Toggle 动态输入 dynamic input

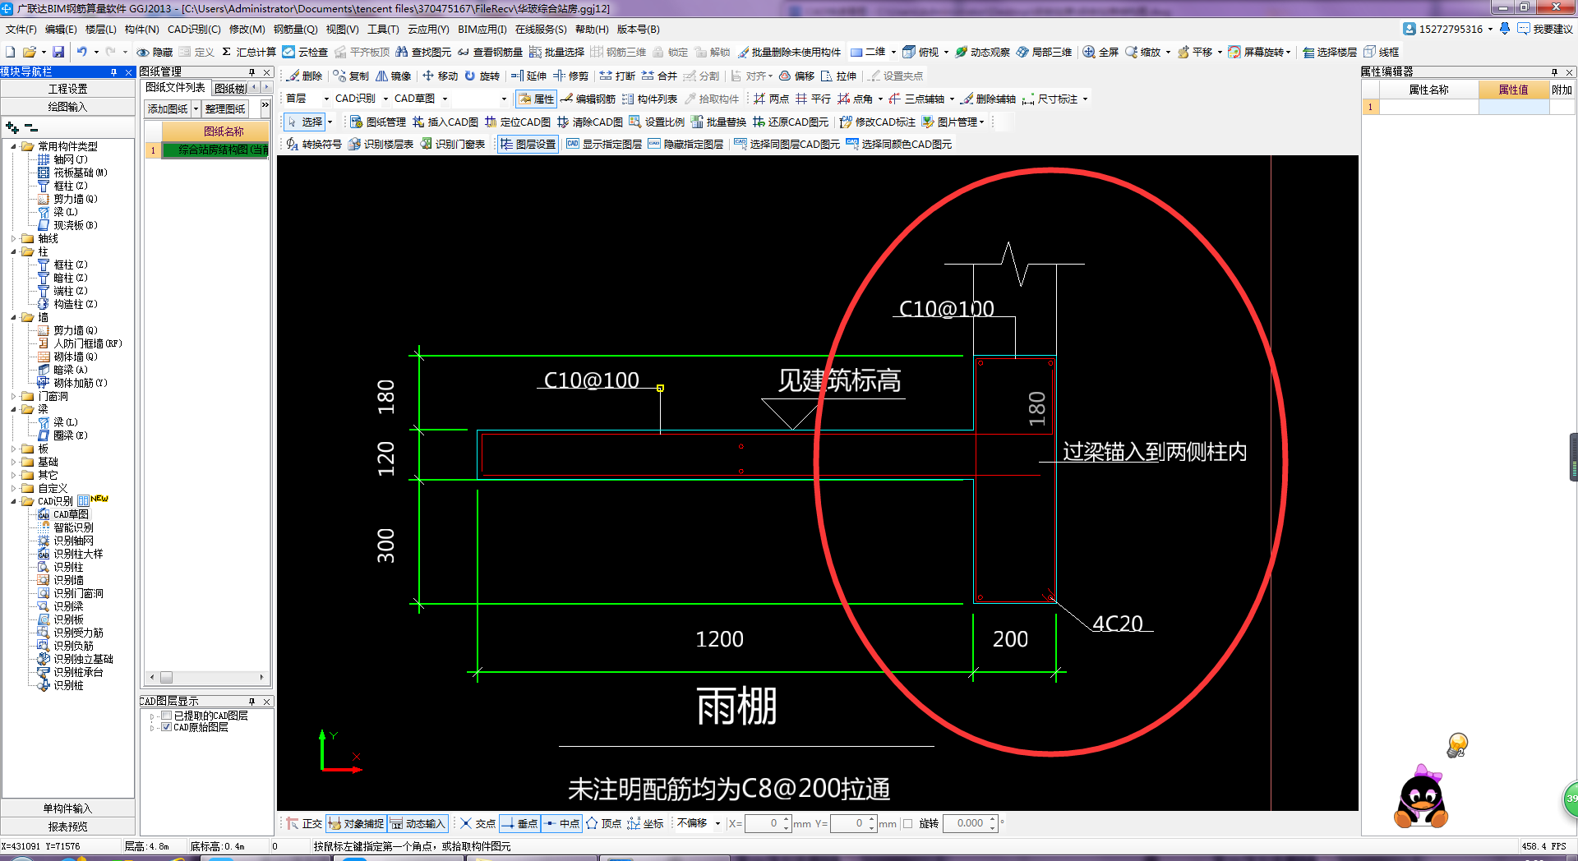(x=417, y=823)
